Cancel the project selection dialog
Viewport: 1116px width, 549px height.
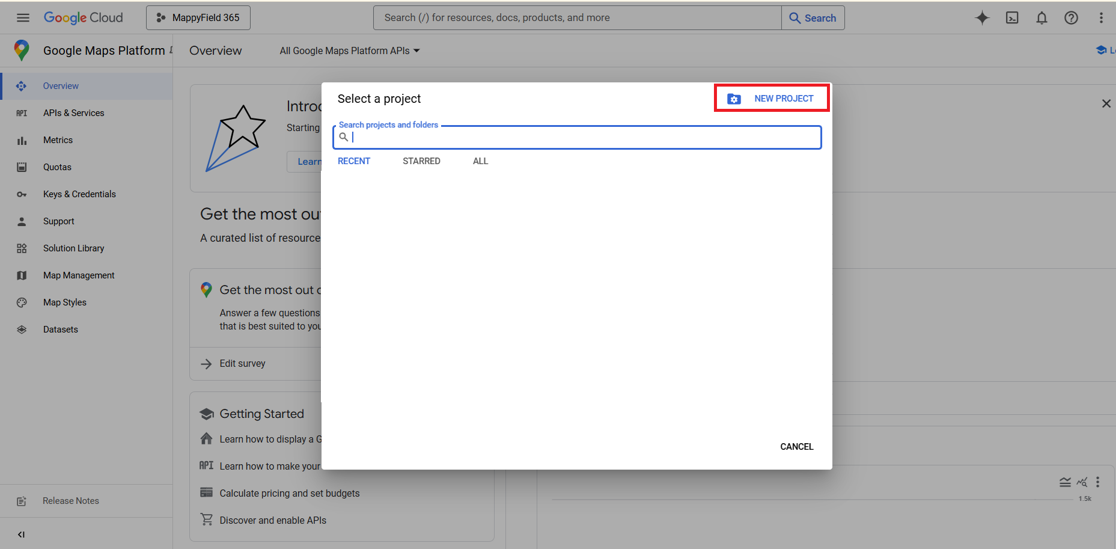(796, 447)
